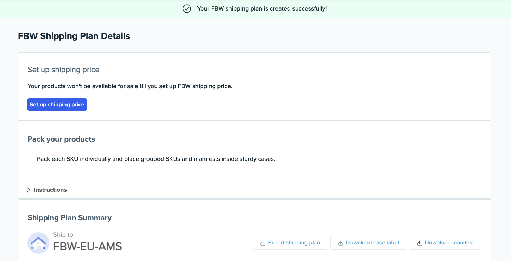
Task: Download case label
Action: [x=368, y=243]
